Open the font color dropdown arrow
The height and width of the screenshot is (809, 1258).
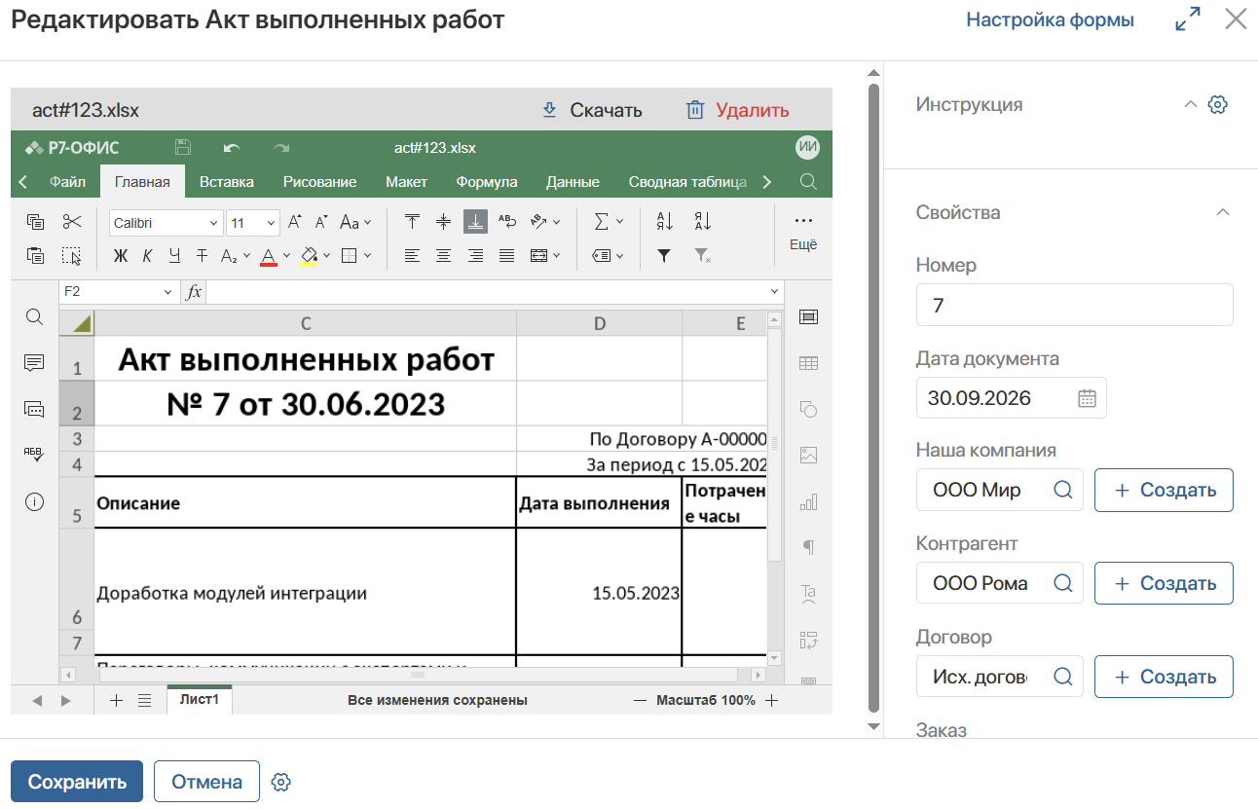pyautogui.click(x=286, y=256)
